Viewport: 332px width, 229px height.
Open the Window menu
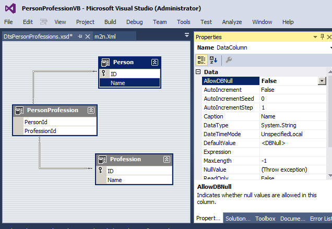tap(262, 22)
